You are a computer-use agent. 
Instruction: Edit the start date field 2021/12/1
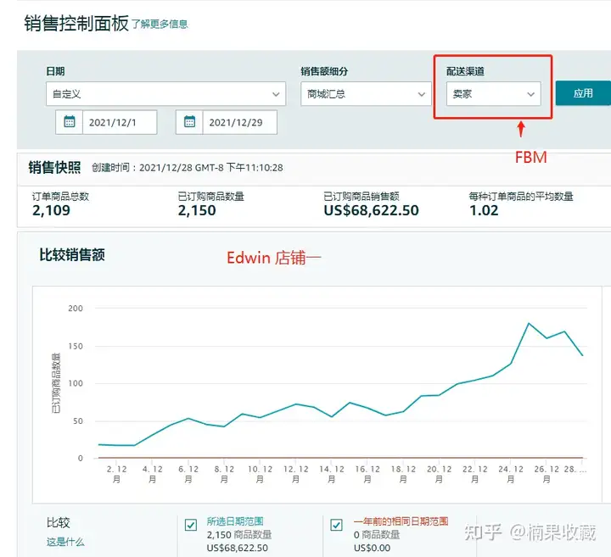(x=120, y=122)
